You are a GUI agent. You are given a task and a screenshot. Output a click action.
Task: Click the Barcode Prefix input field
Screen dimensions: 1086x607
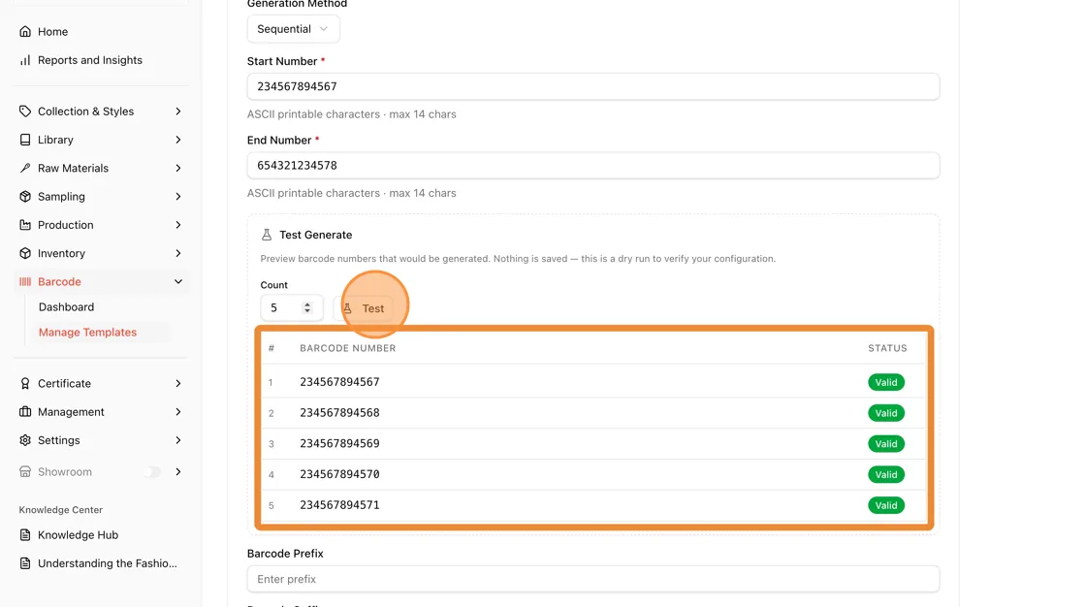pos(592,579)
